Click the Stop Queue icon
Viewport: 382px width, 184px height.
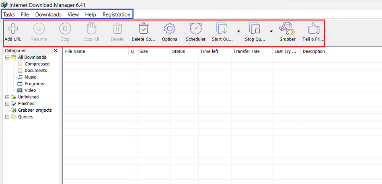(x=255, y=29)
